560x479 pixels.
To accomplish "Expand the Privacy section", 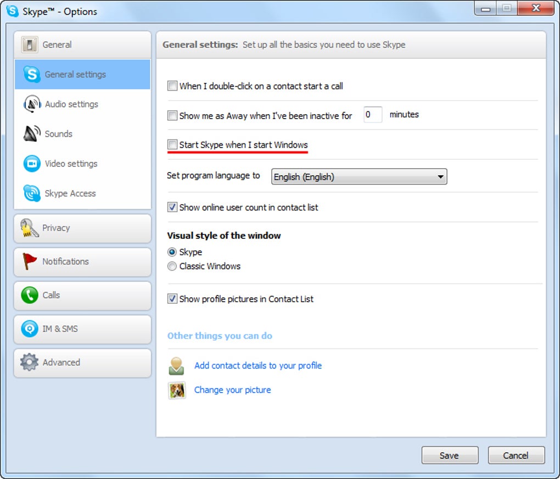I will (82, 228).
